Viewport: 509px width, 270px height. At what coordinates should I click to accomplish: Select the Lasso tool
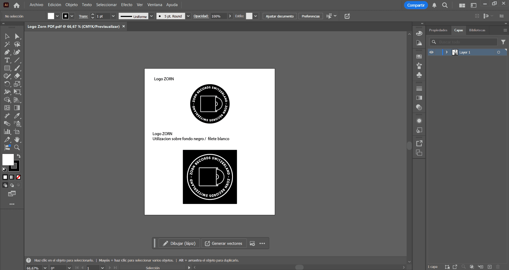[x=17, y=44]
